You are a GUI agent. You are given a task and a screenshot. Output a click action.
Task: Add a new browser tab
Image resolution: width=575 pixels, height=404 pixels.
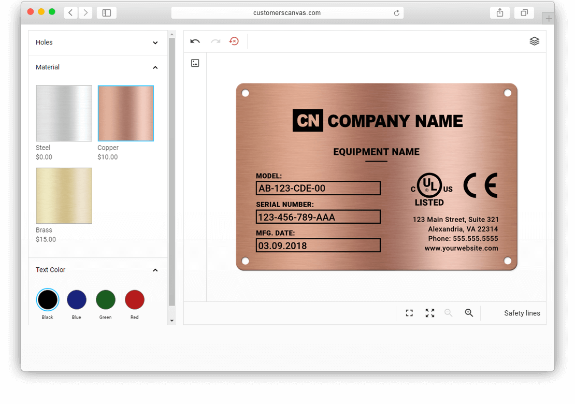point(549,18)
